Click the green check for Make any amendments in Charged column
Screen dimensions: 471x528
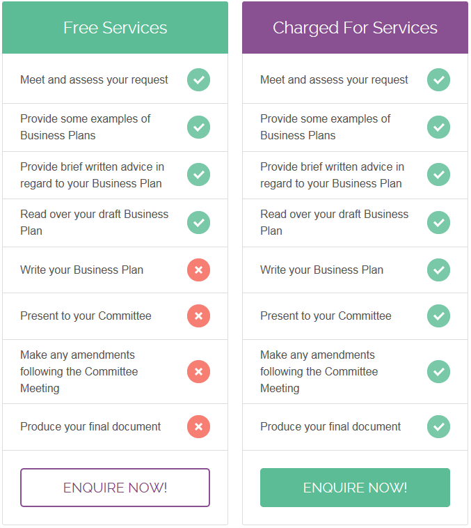(439, 372)
